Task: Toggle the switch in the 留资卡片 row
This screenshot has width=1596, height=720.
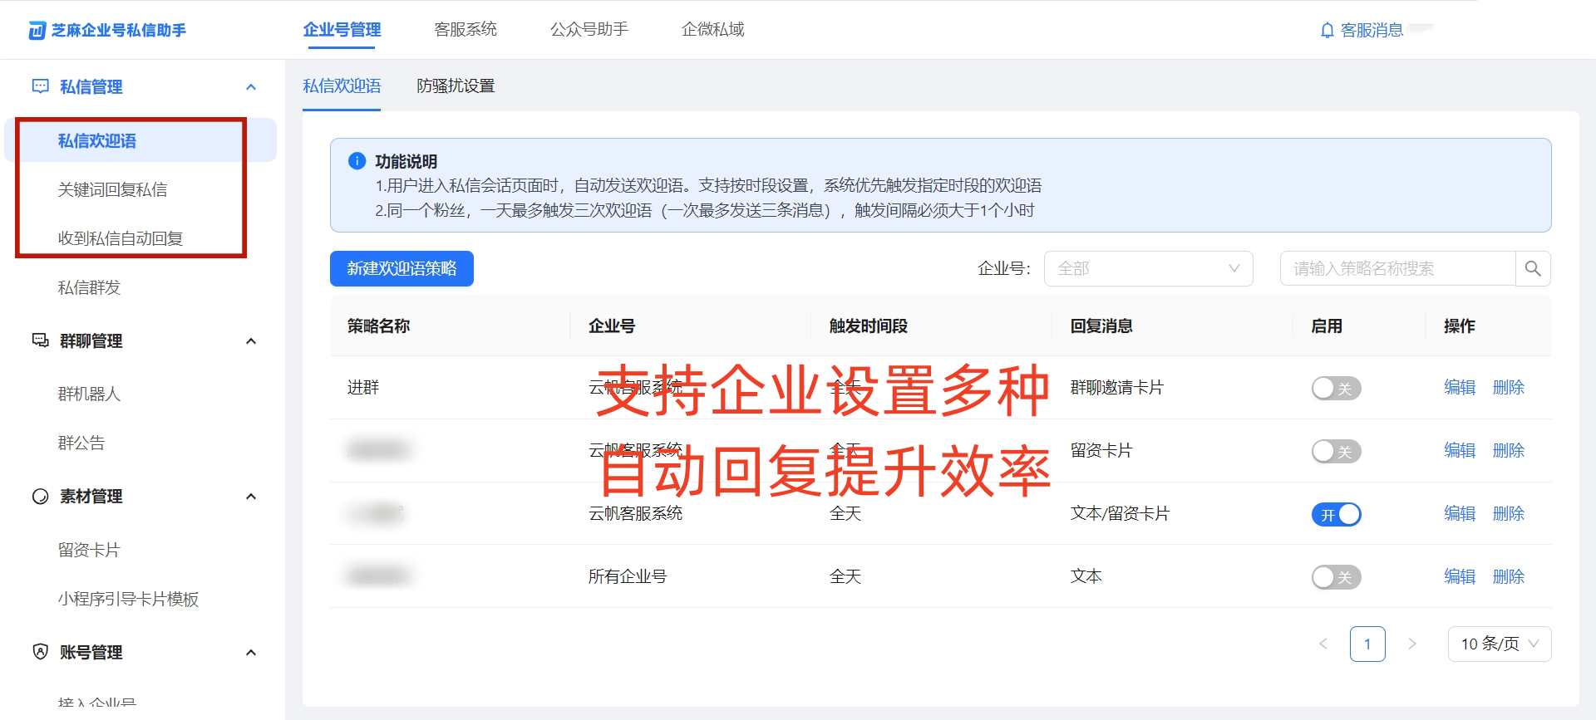Action: pos(1336,451)
